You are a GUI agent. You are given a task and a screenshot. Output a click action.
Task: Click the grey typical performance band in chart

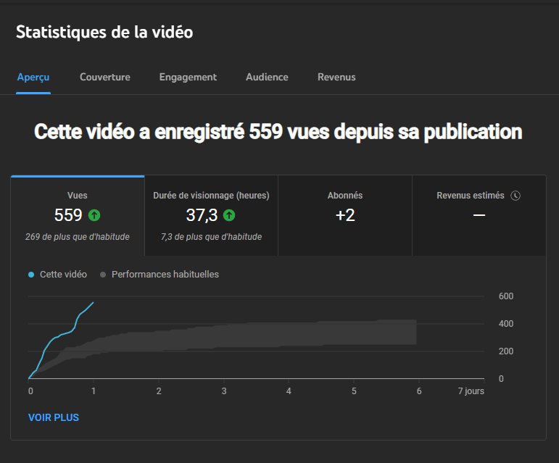[290, 334]
